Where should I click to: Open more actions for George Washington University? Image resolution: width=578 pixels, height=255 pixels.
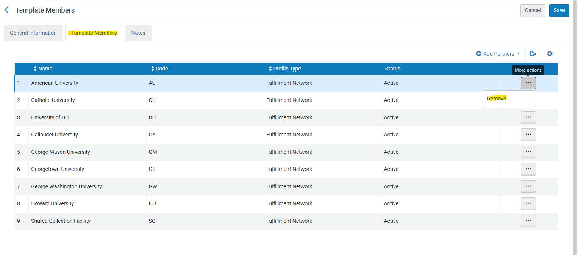(x=528, y=186)
